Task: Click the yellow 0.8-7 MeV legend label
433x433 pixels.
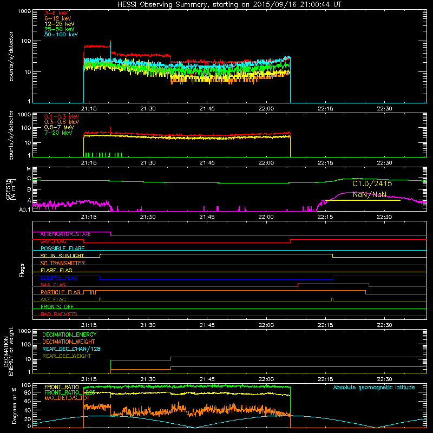Action: [60, 127]
